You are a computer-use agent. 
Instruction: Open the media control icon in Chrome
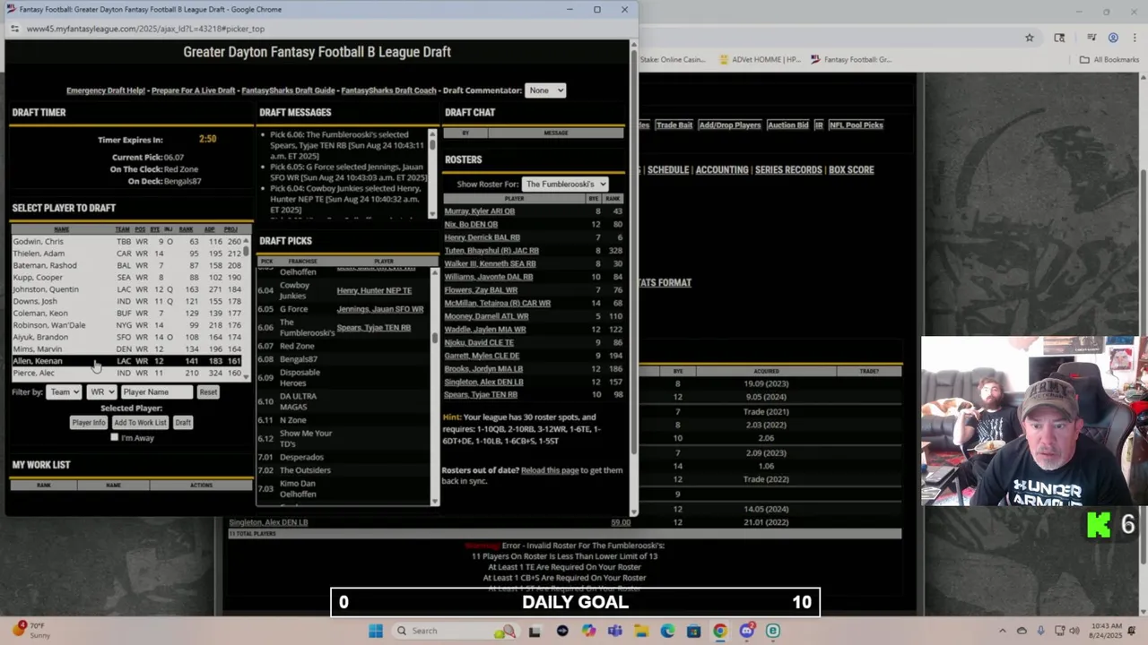tap(1091, 38)
